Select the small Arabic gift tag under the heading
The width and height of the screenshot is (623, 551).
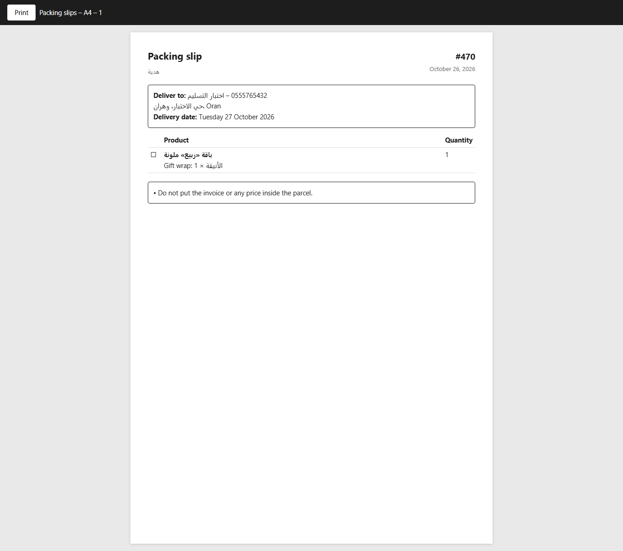(154, 72)
